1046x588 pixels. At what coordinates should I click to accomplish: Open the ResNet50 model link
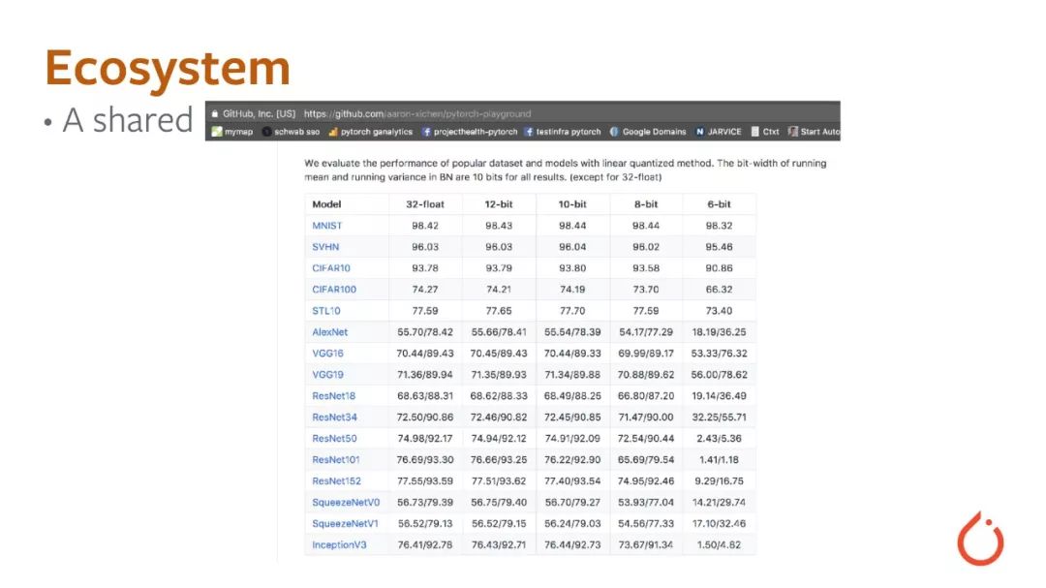click(334, 439)
